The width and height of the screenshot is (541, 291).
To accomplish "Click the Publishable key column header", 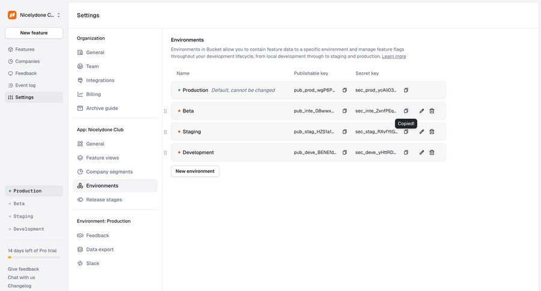I will tap(311, 73).
